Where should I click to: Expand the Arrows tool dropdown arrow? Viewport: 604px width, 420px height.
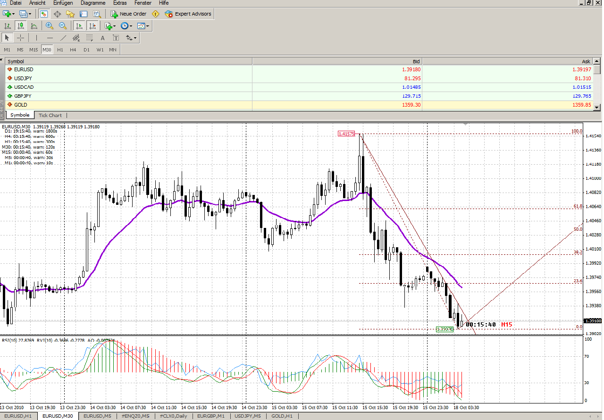[135, 38]
